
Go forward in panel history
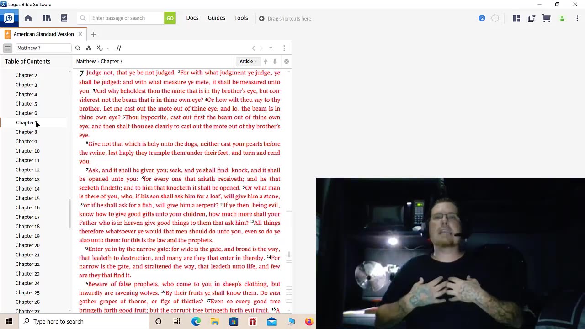261,48
